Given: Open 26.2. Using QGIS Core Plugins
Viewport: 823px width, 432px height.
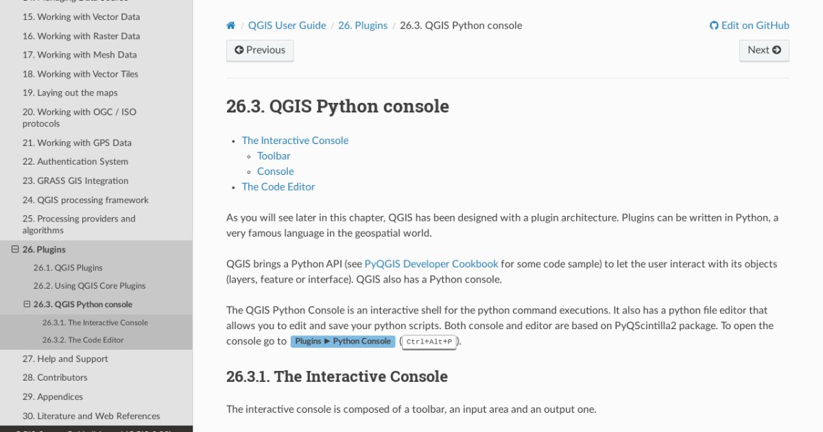Looking at the screenshot, I should point(89,286).
